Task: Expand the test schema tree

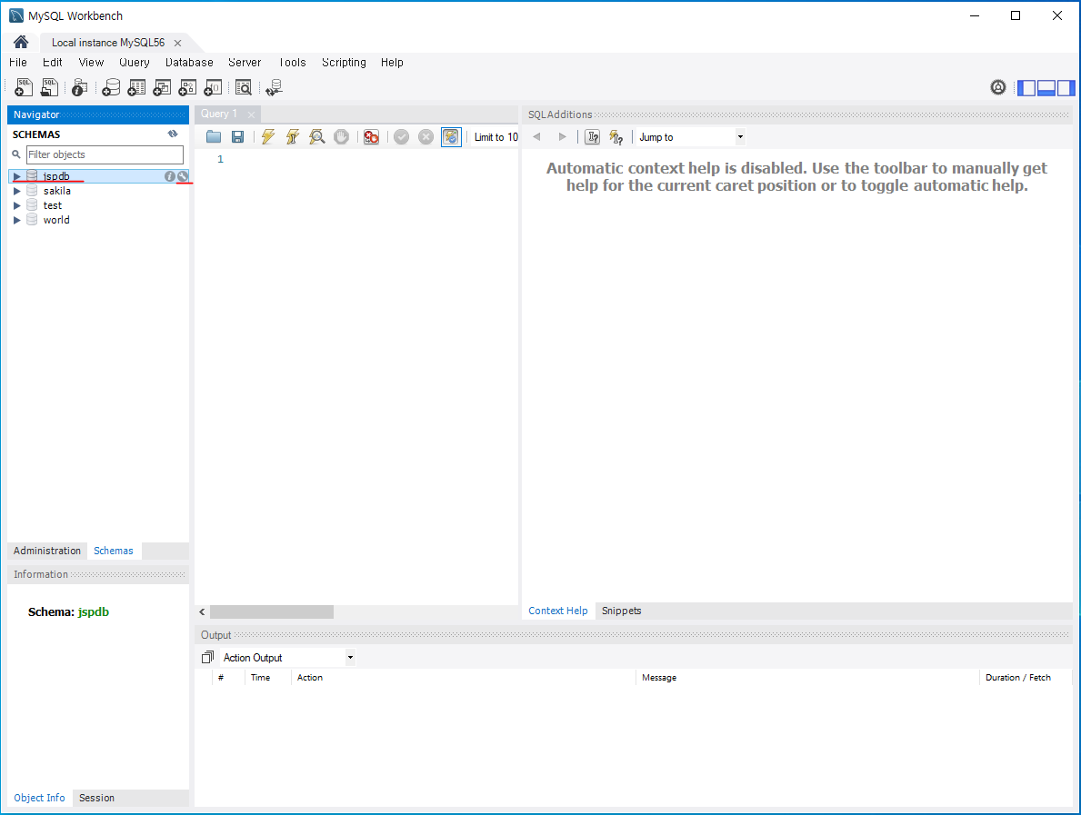Action: pos(17,205)
